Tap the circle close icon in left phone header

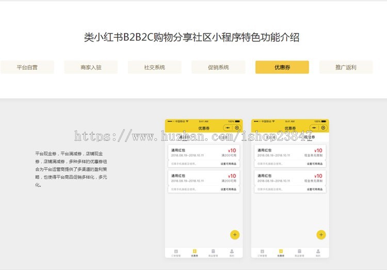237,128
